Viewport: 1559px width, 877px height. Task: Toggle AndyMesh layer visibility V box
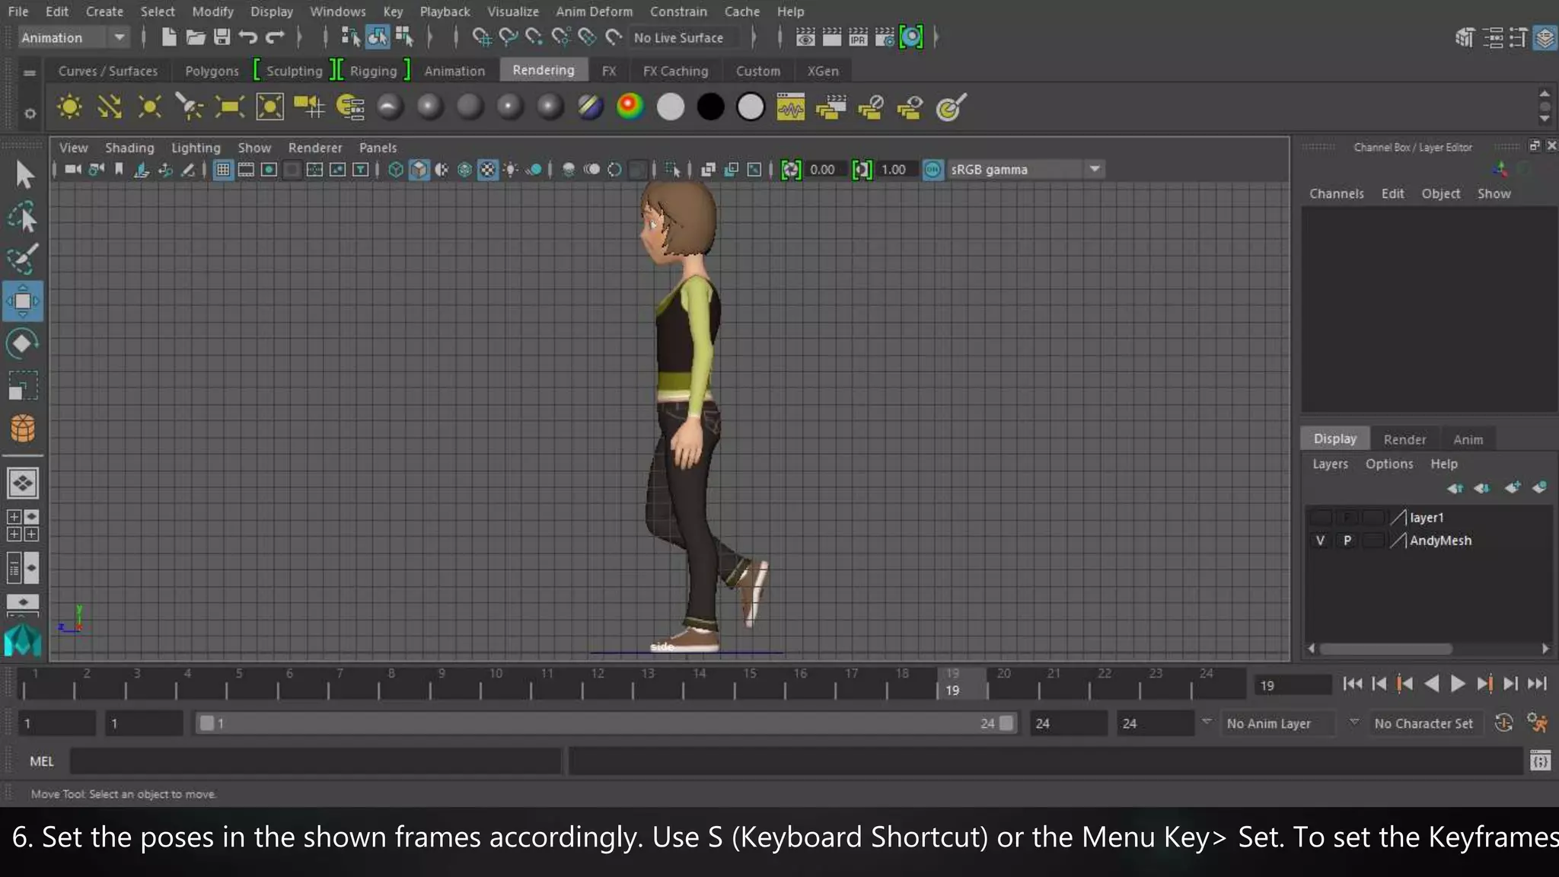tap(1320, 541)
